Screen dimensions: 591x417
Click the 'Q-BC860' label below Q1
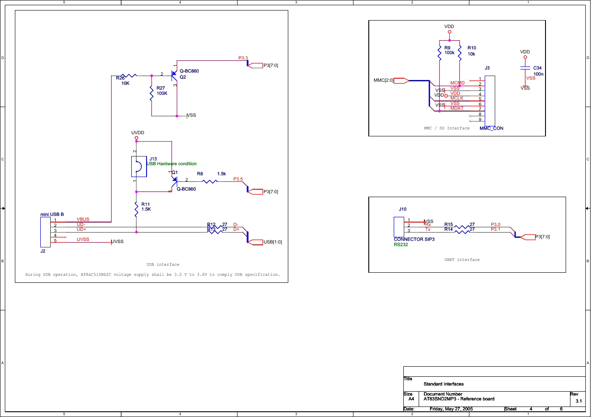coord(186,189)
